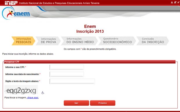180x112 pixels.
Task: Go to Informações do Ensino Médio step
Action: click(x=80, y=41)
